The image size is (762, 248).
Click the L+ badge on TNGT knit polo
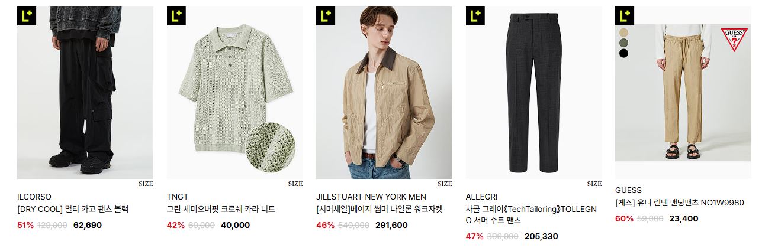click(x=176, y=16)
